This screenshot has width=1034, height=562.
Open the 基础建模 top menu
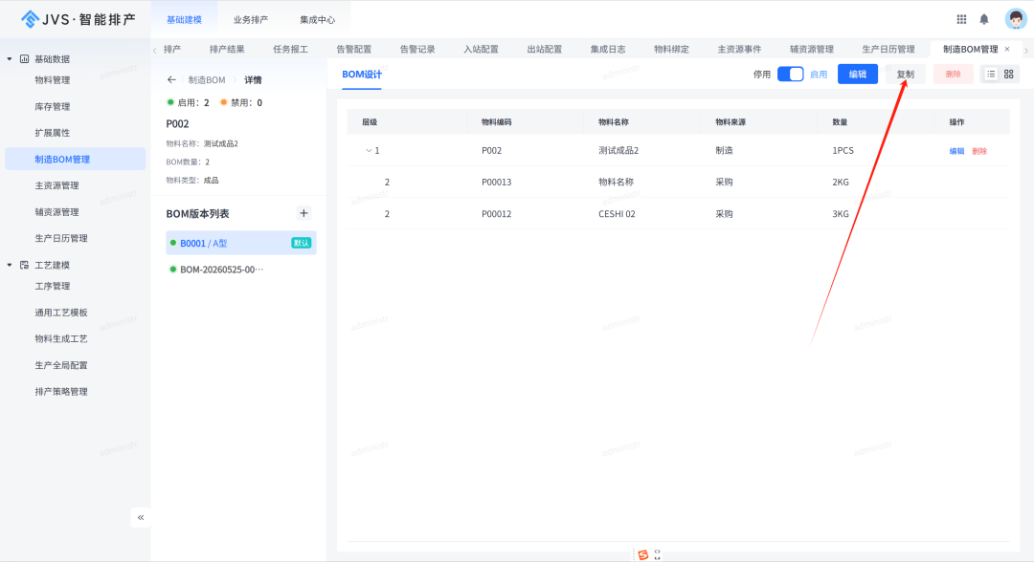point(184,20)
